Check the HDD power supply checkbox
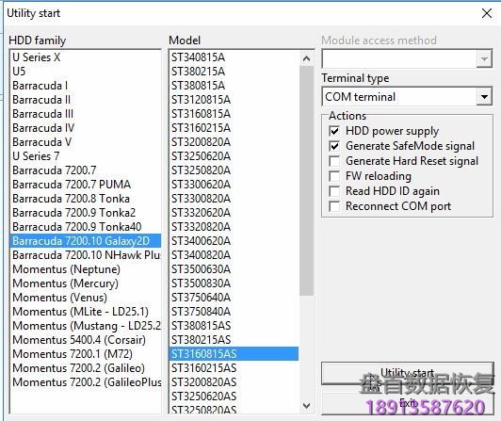This screenshot has height=421, width=501. 334,131
